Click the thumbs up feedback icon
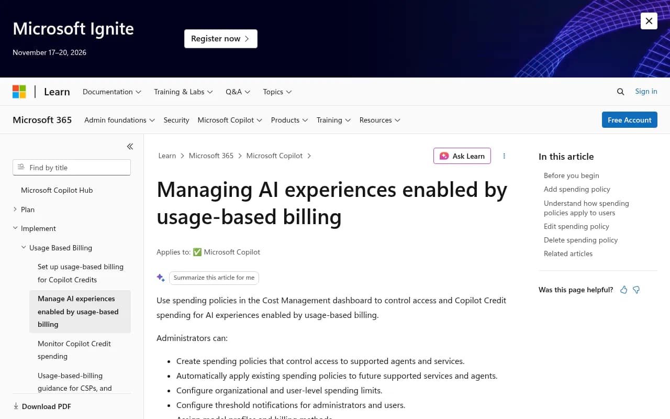670x419 pixels. (623, 290)
